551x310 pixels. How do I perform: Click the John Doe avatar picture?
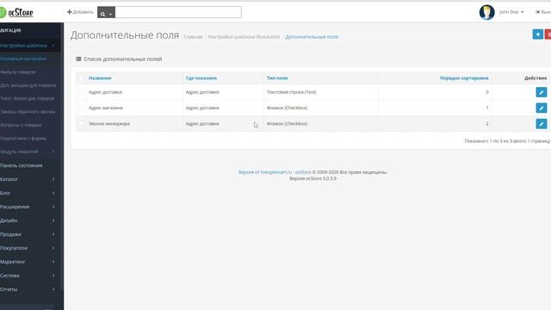pos(486,12)
